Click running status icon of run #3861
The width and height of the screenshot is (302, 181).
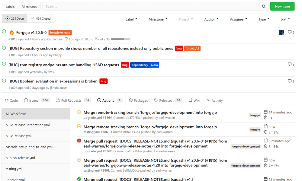79,160
